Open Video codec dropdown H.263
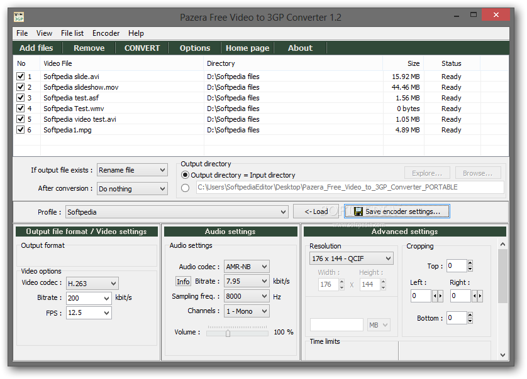The width and height of the screenshot is (527, 379). click(92, 284)
